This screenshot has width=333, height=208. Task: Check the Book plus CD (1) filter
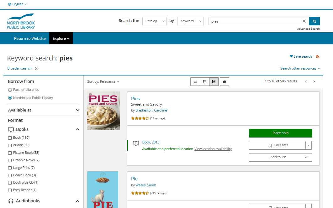pos(10,183)
